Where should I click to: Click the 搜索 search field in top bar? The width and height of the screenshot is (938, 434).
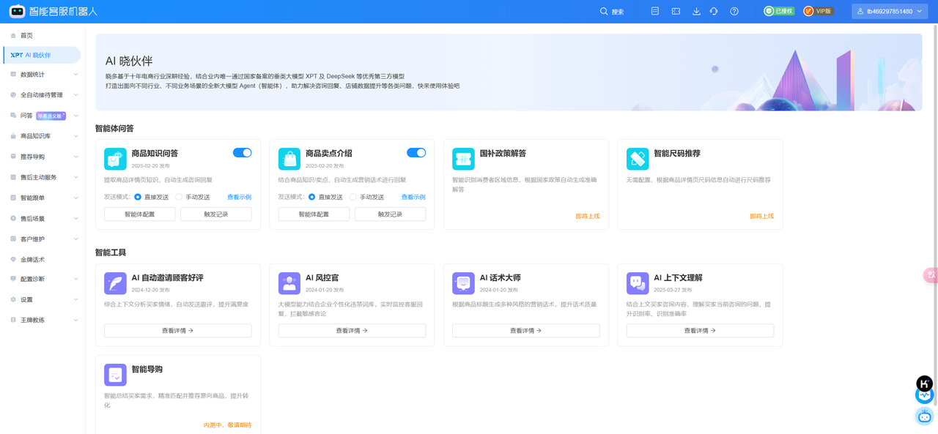(614, 11)
